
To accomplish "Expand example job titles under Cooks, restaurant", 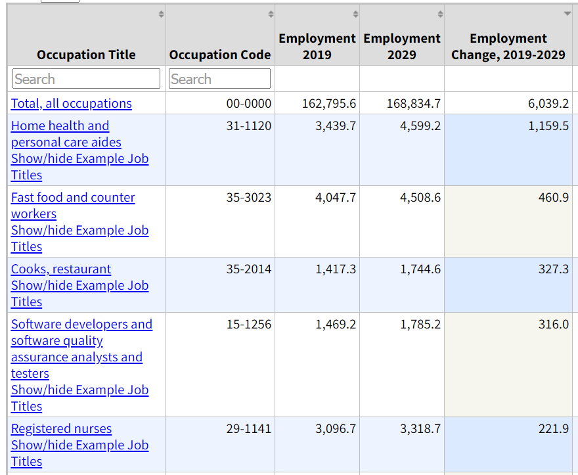I will coord(79,293).
